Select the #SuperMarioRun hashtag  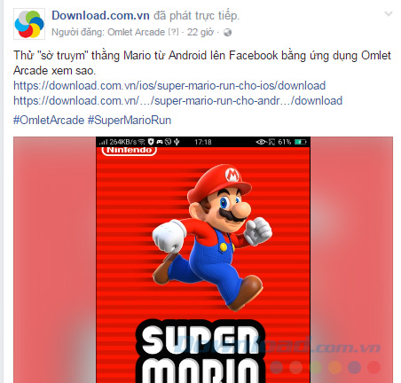(x=130, y=121)
